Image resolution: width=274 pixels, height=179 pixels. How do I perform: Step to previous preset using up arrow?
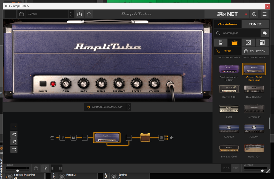click(71, 12)
